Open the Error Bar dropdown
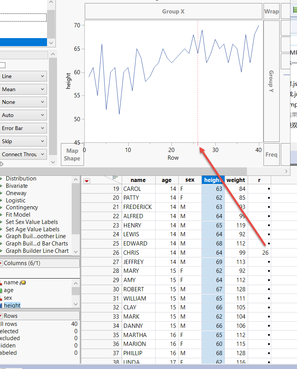The width and height of the screenshot is (297, 369). [23, 128]
